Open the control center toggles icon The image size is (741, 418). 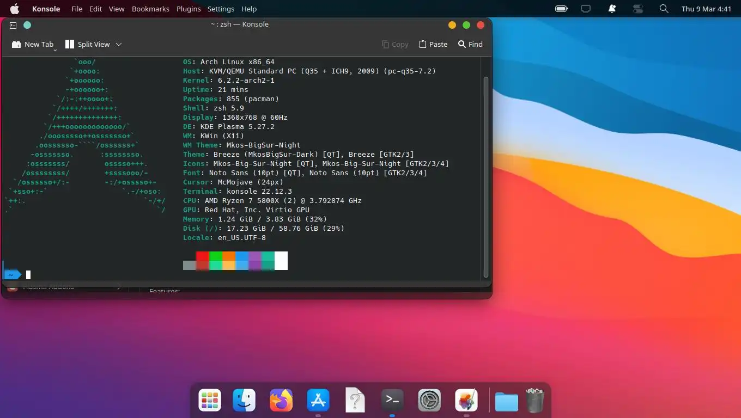[x=638, y=9]
